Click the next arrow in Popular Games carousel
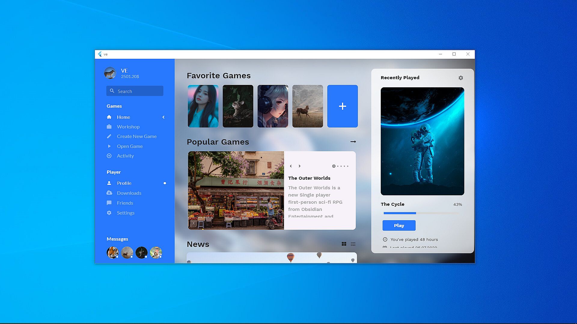Viewport: 577px width, 324px height. (300, 166)
